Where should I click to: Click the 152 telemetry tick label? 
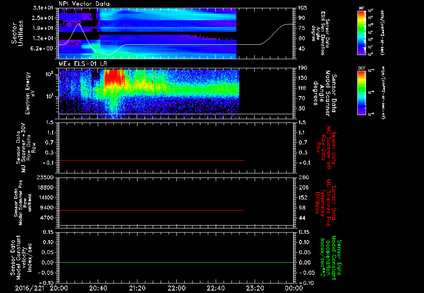coord(303,197)
